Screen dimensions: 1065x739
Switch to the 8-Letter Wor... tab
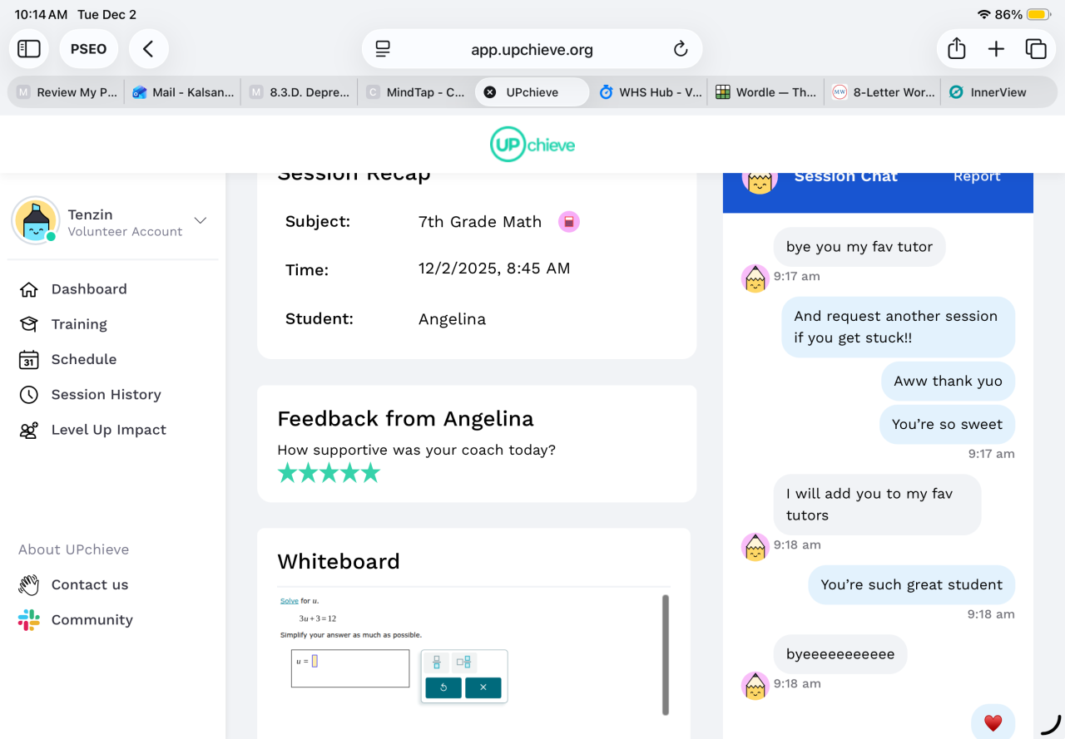(882, 92)
